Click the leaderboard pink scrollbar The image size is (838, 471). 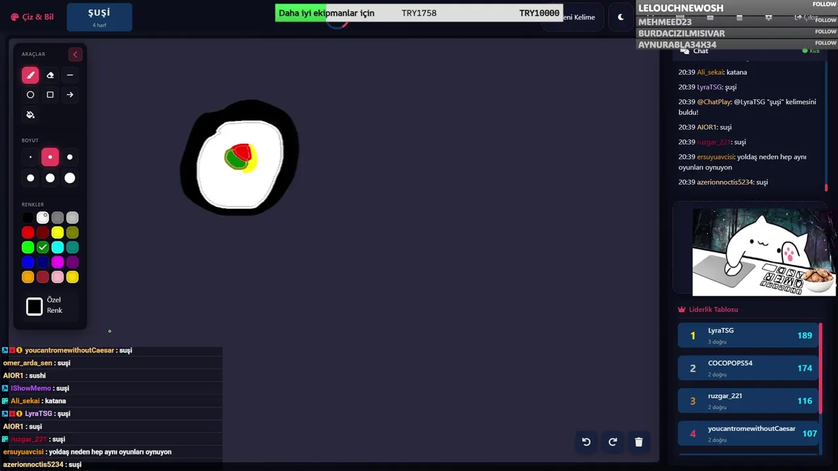click(820, 368)
